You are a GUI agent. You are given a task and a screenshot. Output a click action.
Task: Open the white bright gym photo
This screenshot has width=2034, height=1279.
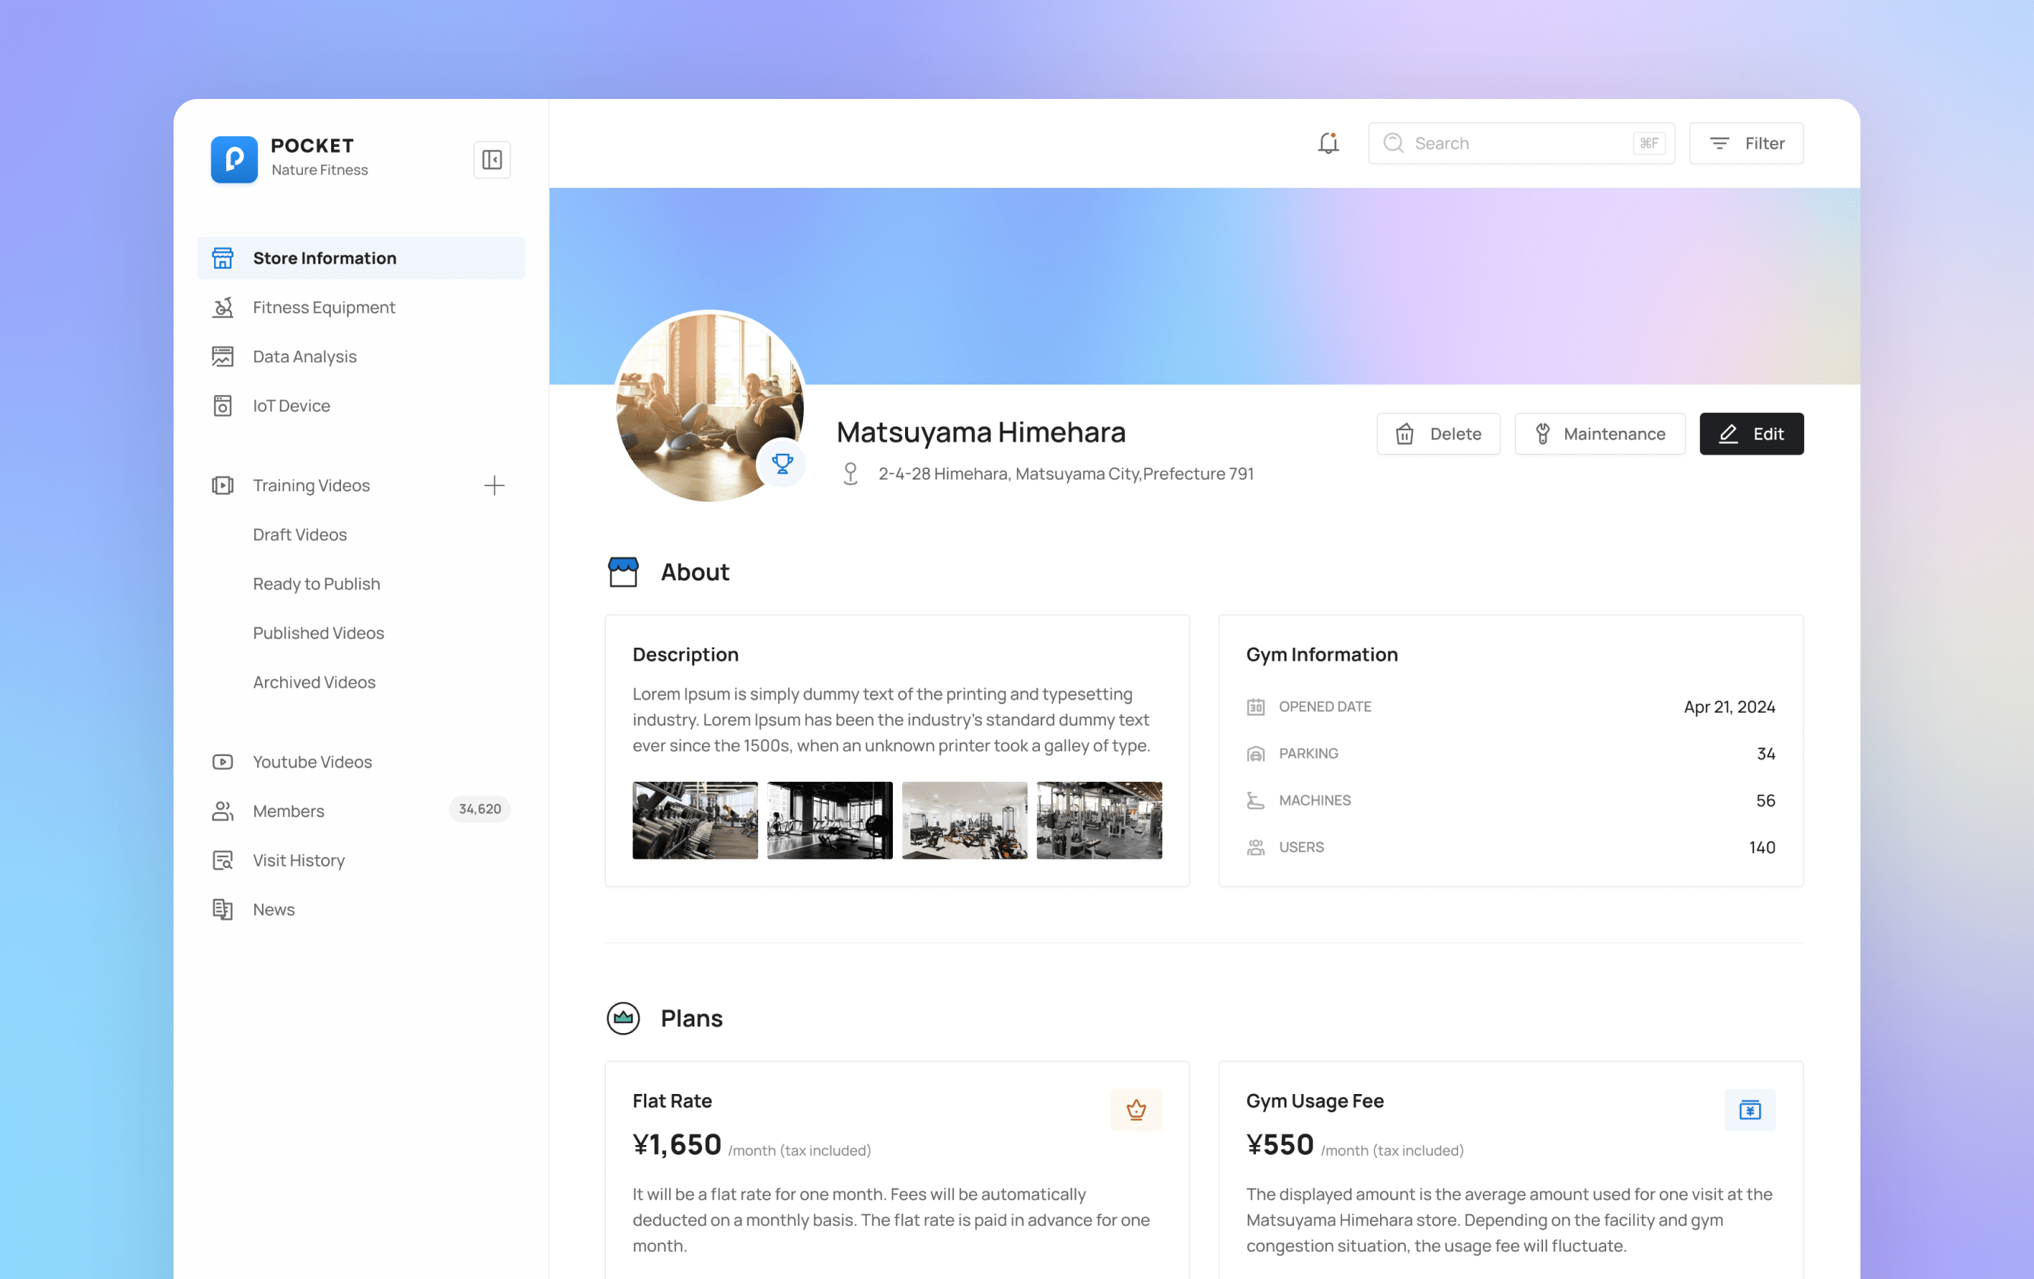[964, 820]
